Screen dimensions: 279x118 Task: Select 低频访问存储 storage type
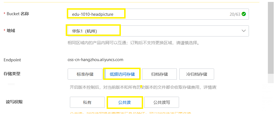[x=122, y=74]
